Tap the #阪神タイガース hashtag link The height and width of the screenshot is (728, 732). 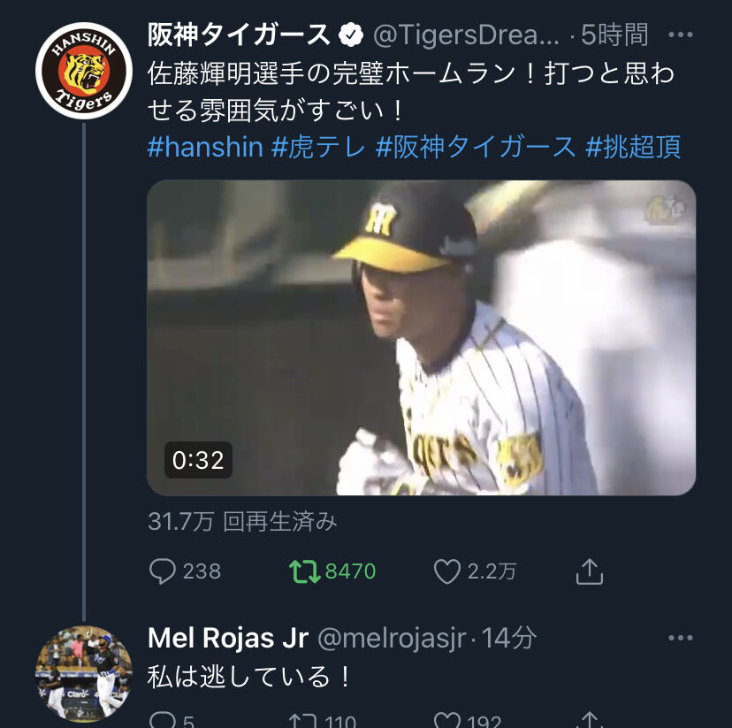click(476, 147)
